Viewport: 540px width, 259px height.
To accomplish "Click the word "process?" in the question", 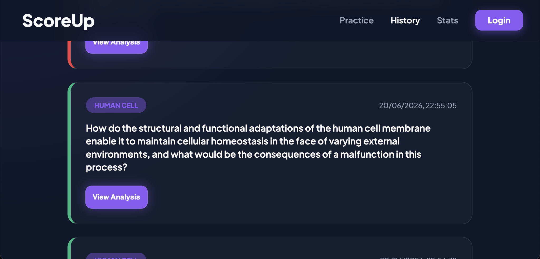I will pyautogui.click(x=107, y=167).
